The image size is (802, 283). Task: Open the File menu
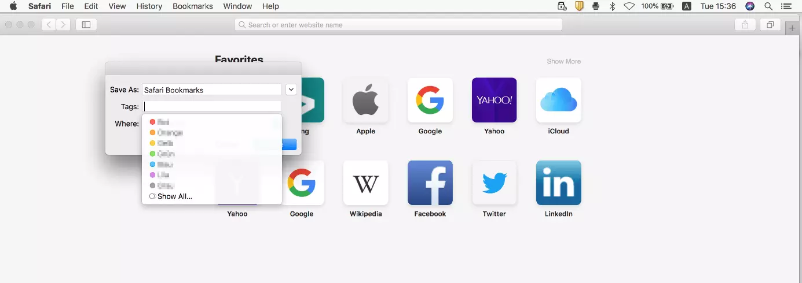click(68, 6)
